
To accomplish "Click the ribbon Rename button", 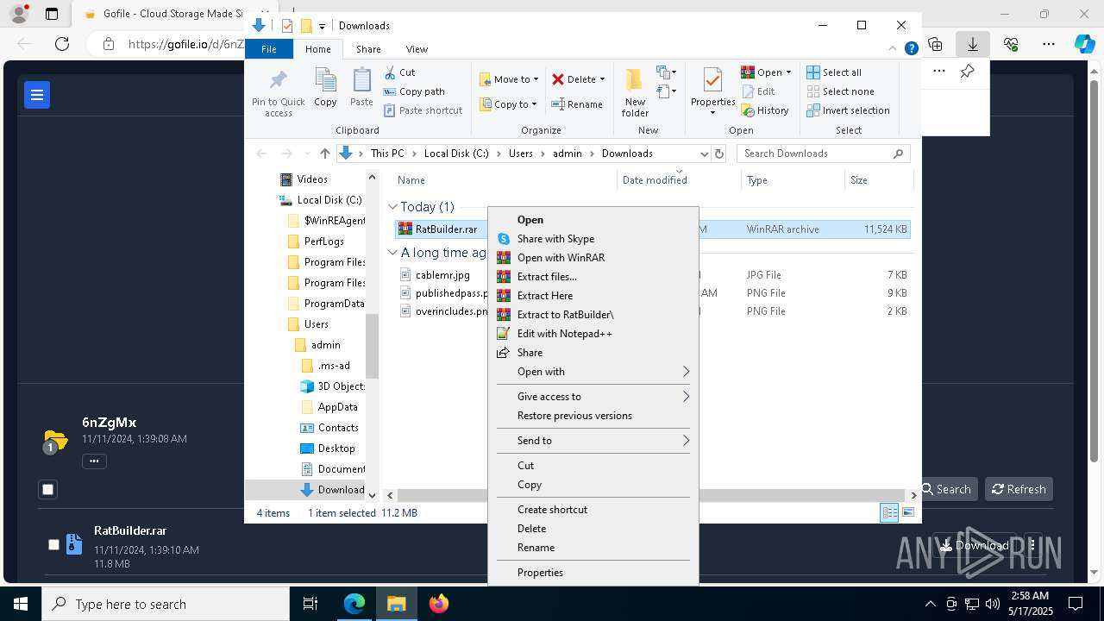I will pos(577,104).
